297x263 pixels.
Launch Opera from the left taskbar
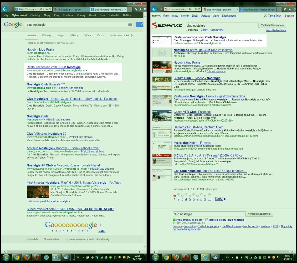[x=37, y=257]
